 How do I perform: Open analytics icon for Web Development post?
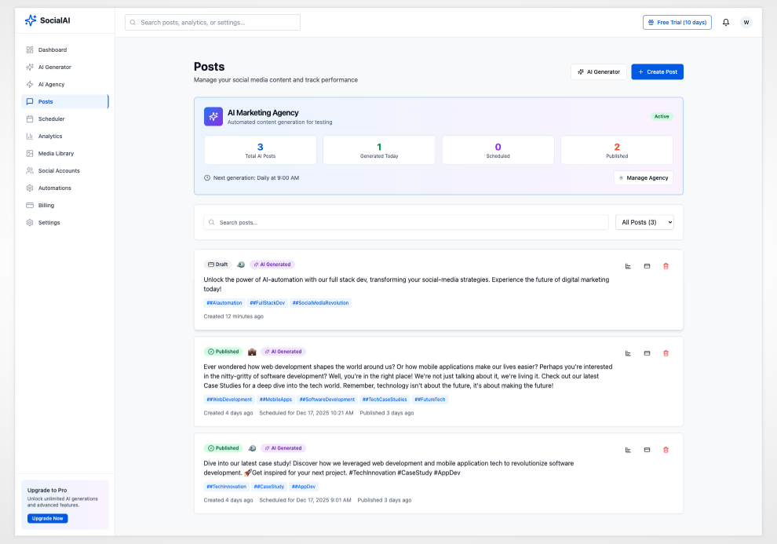point(628,353)
